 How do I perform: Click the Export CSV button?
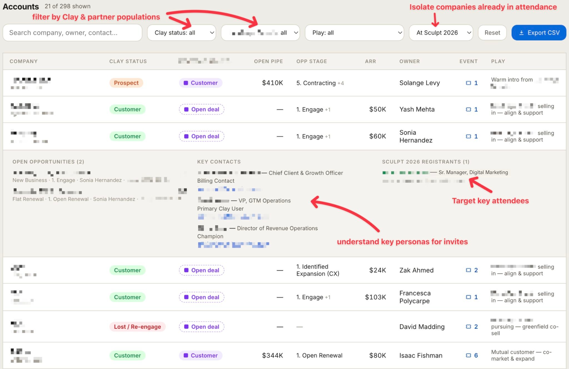click(x=539, y=33)
